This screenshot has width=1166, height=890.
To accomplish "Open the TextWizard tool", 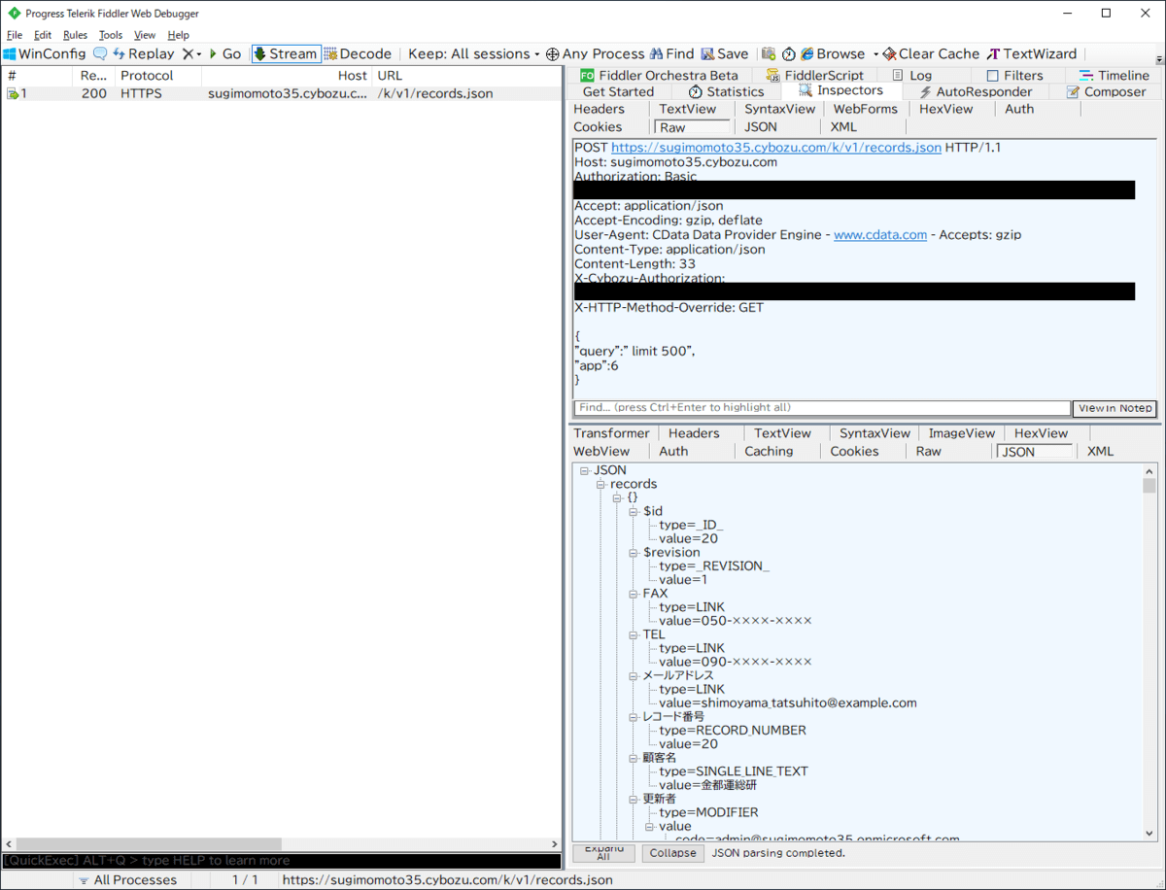I will point(1032,54).
